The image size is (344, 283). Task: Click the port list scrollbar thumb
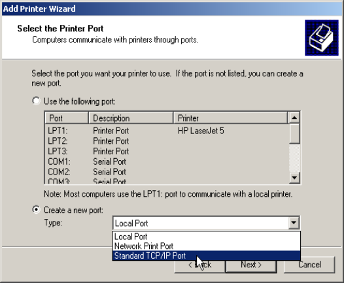[294, 134]
